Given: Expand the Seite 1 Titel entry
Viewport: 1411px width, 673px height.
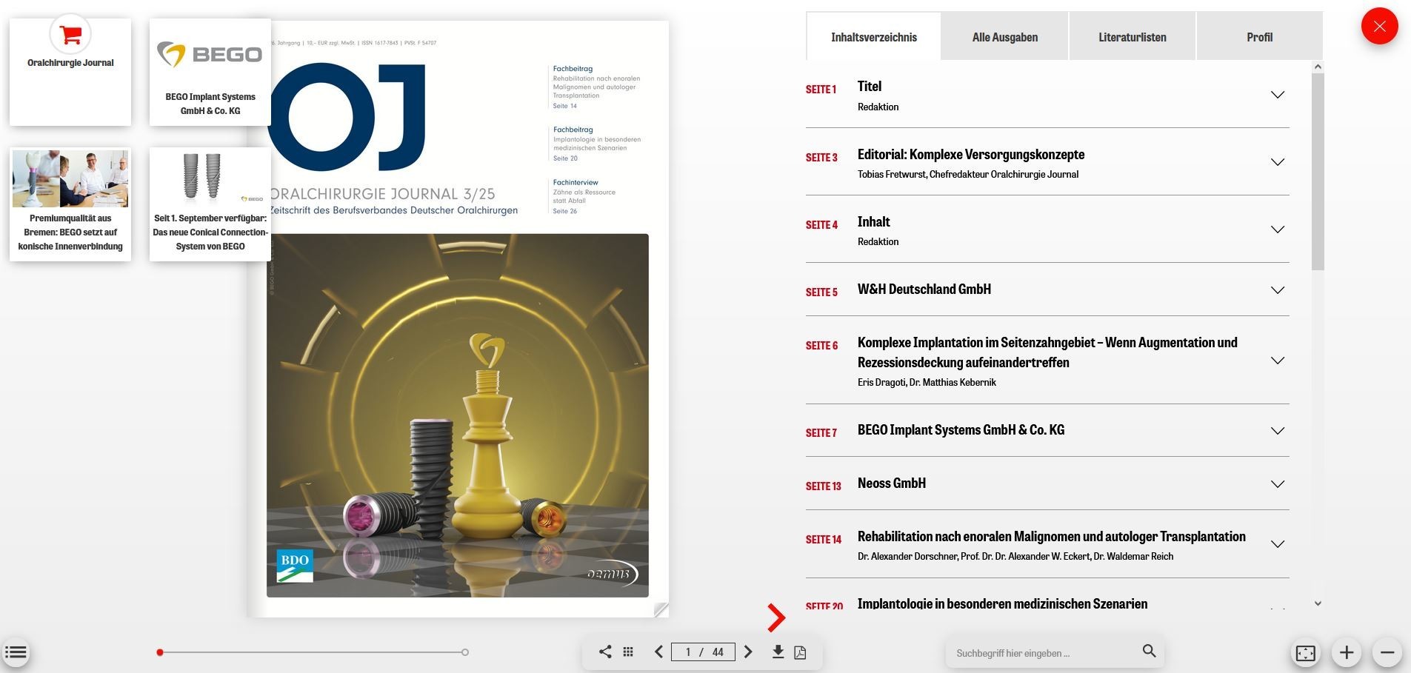Looking at the screenshot, I should tap(1278, 95).
